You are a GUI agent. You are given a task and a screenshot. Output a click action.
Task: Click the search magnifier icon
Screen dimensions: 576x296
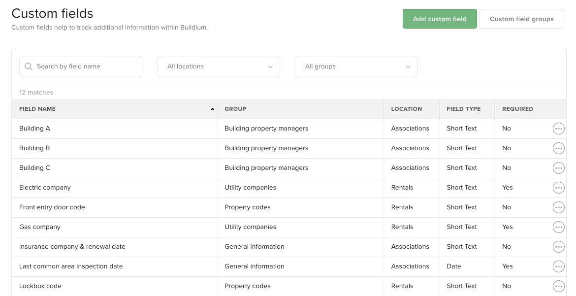pyautogui.click(x=29, y=66)
